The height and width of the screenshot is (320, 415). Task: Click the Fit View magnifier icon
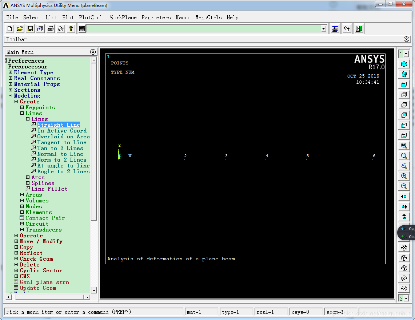[404, 146]
